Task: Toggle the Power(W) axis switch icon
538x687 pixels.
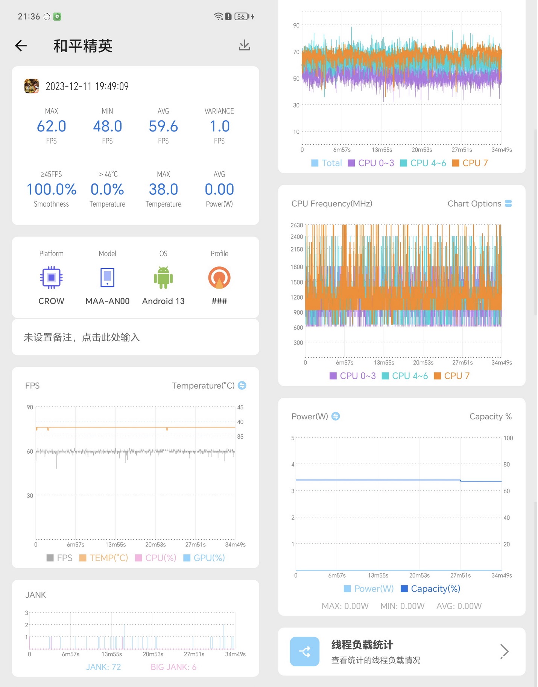Action: 336,416
